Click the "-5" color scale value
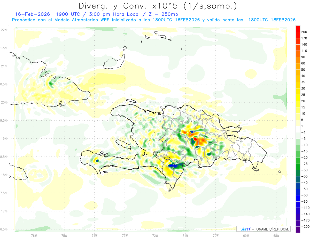 pyautogui.click(x=304, y=139)
